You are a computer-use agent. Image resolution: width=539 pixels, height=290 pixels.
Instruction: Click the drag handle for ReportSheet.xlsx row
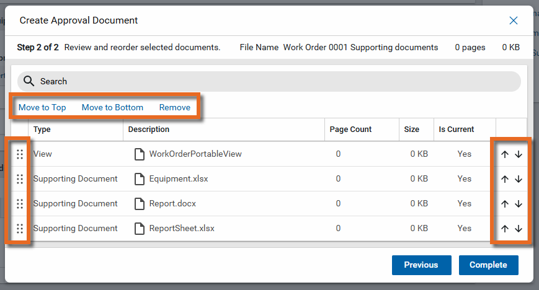20,229
